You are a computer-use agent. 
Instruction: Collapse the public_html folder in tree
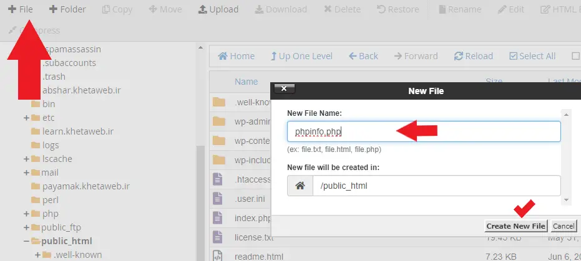26,241
